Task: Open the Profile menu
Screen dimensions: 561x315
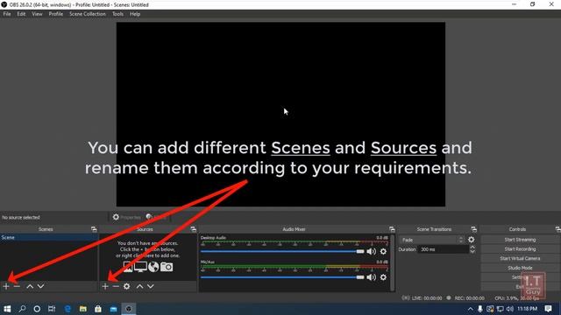Action: [x=56, y=14]
